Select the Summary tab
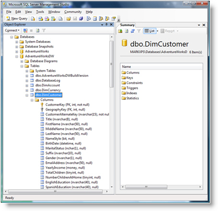The image size is (218, 211). [127, 25]
